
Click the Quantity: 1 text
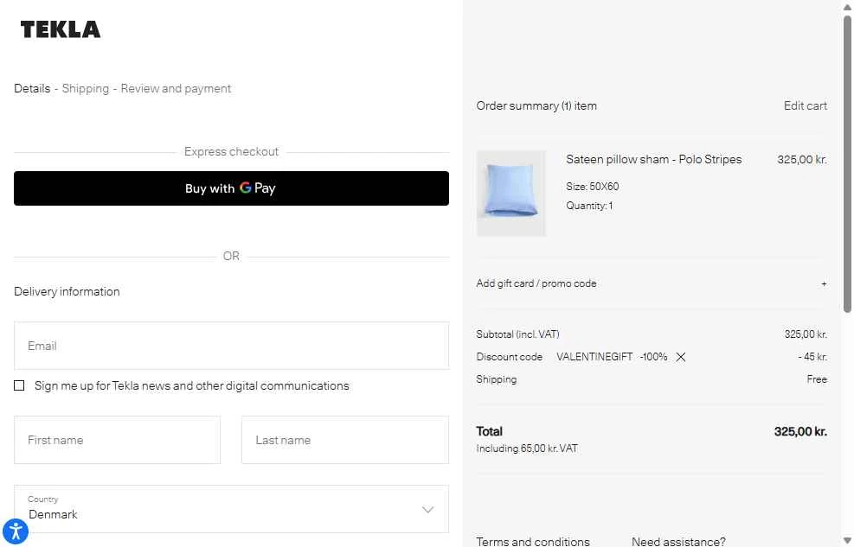point(589,206)
